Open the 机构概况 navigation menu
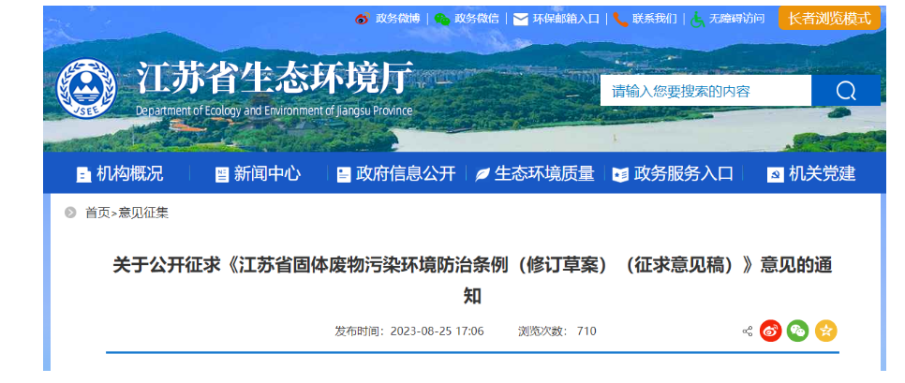905x383 pixels. [119, 174]
